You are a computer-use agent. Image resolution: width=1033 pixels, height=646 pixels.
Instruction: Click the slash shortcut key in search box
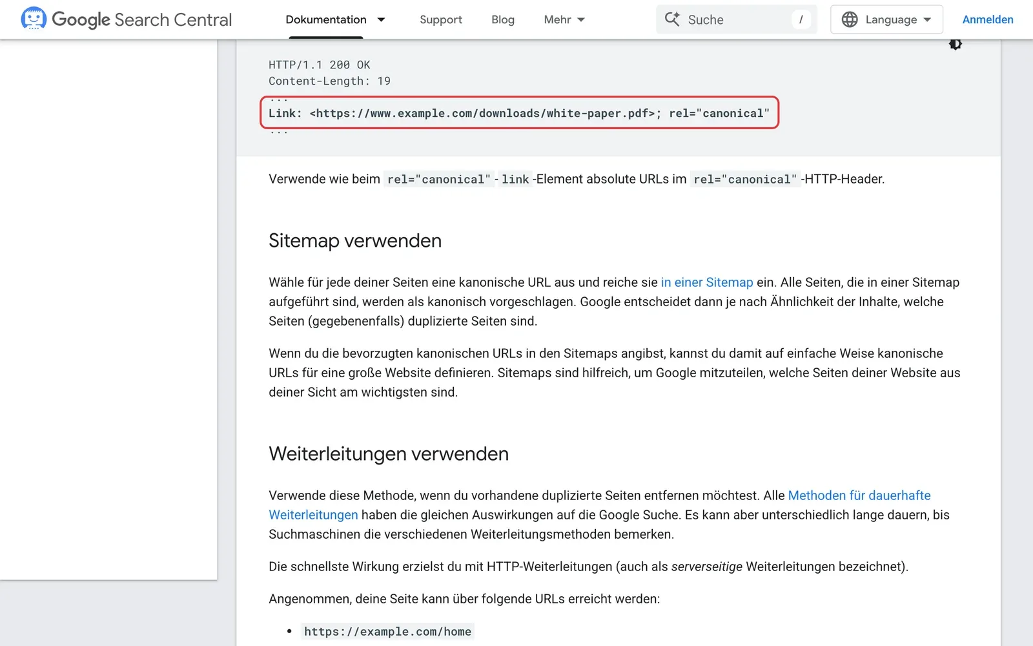pyautogui.click(x=801, y=19)
